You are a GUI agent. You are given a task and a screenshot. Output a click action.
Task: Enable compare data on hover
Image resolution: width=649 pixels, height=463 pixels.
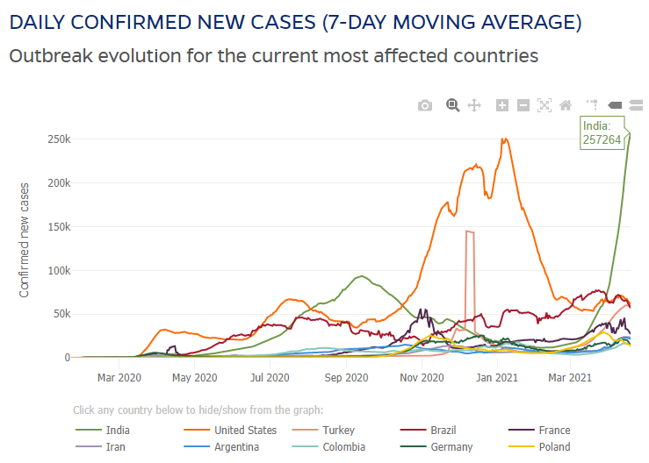point(636,105)
